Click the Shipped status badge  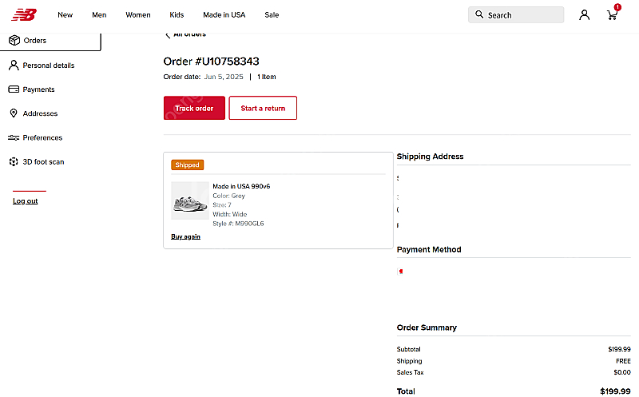point(188,165)
